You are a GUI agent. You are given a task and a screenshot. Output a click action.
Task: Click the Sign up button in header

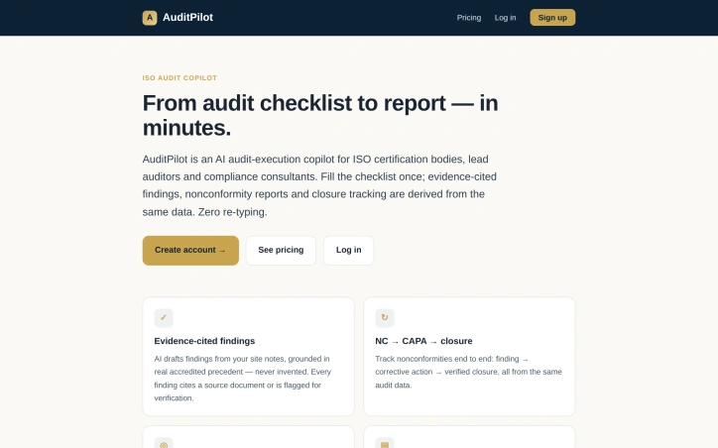pos(552,18)
